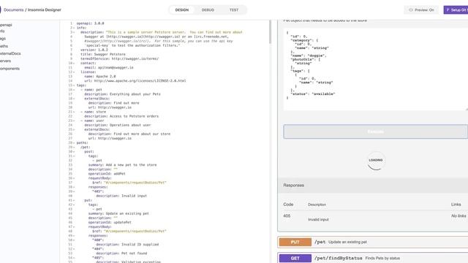Select externalDocs in the sidebar
The height and width of the screenshot is (263, 468).
point(10,53)
